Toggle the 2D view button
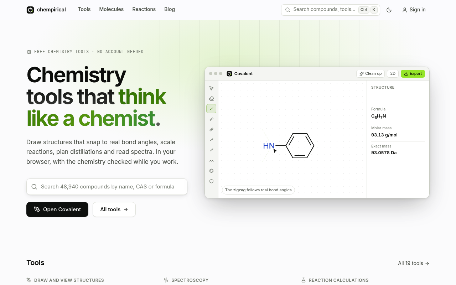 coord(393,74)
